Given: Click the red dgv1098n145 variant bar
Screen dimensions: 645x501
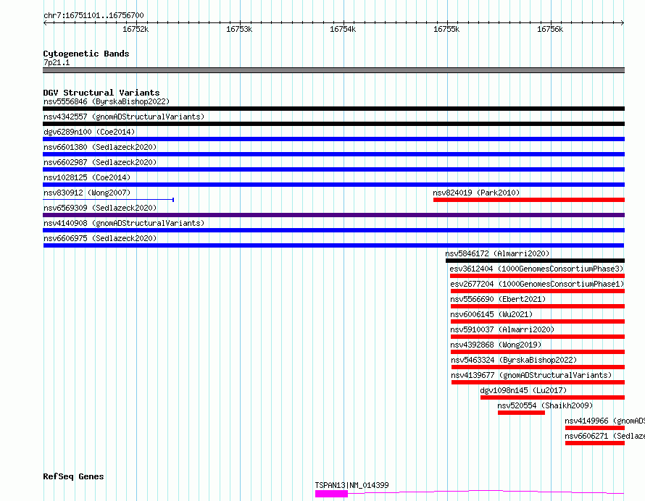Looking at the screenshot, I should click(x=552, y=397).
